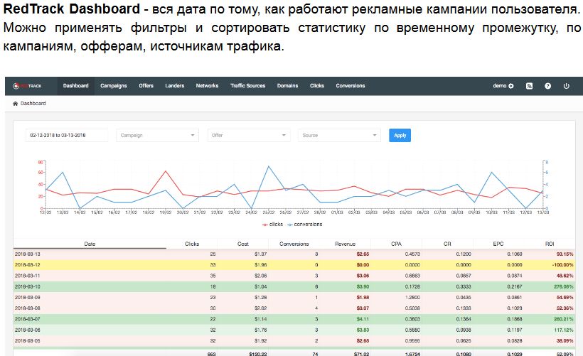This screenshot has height=356, width=583.
Task: Expand the Campaign filter dropdown
Action: click(x=157, y=135)
